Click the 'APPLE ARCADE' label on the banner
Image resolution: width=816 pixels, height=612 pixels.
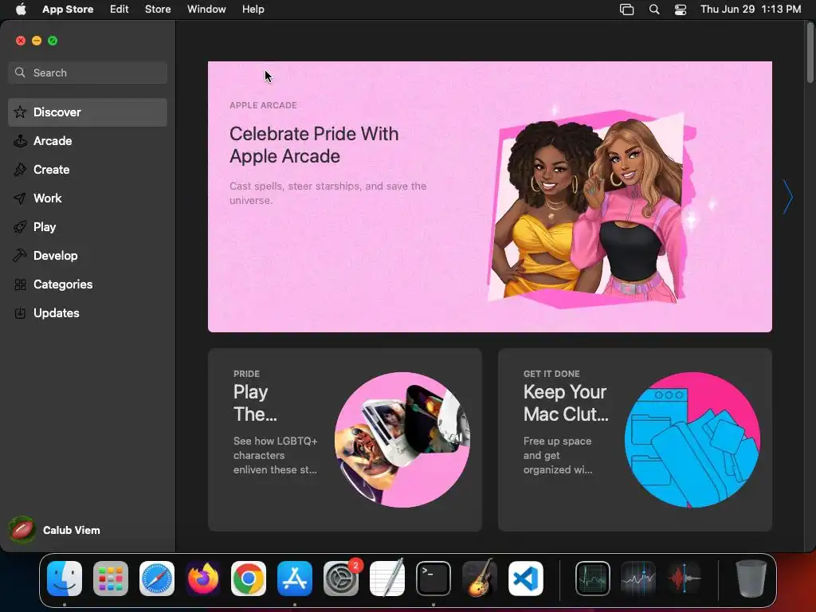[263, 105]
